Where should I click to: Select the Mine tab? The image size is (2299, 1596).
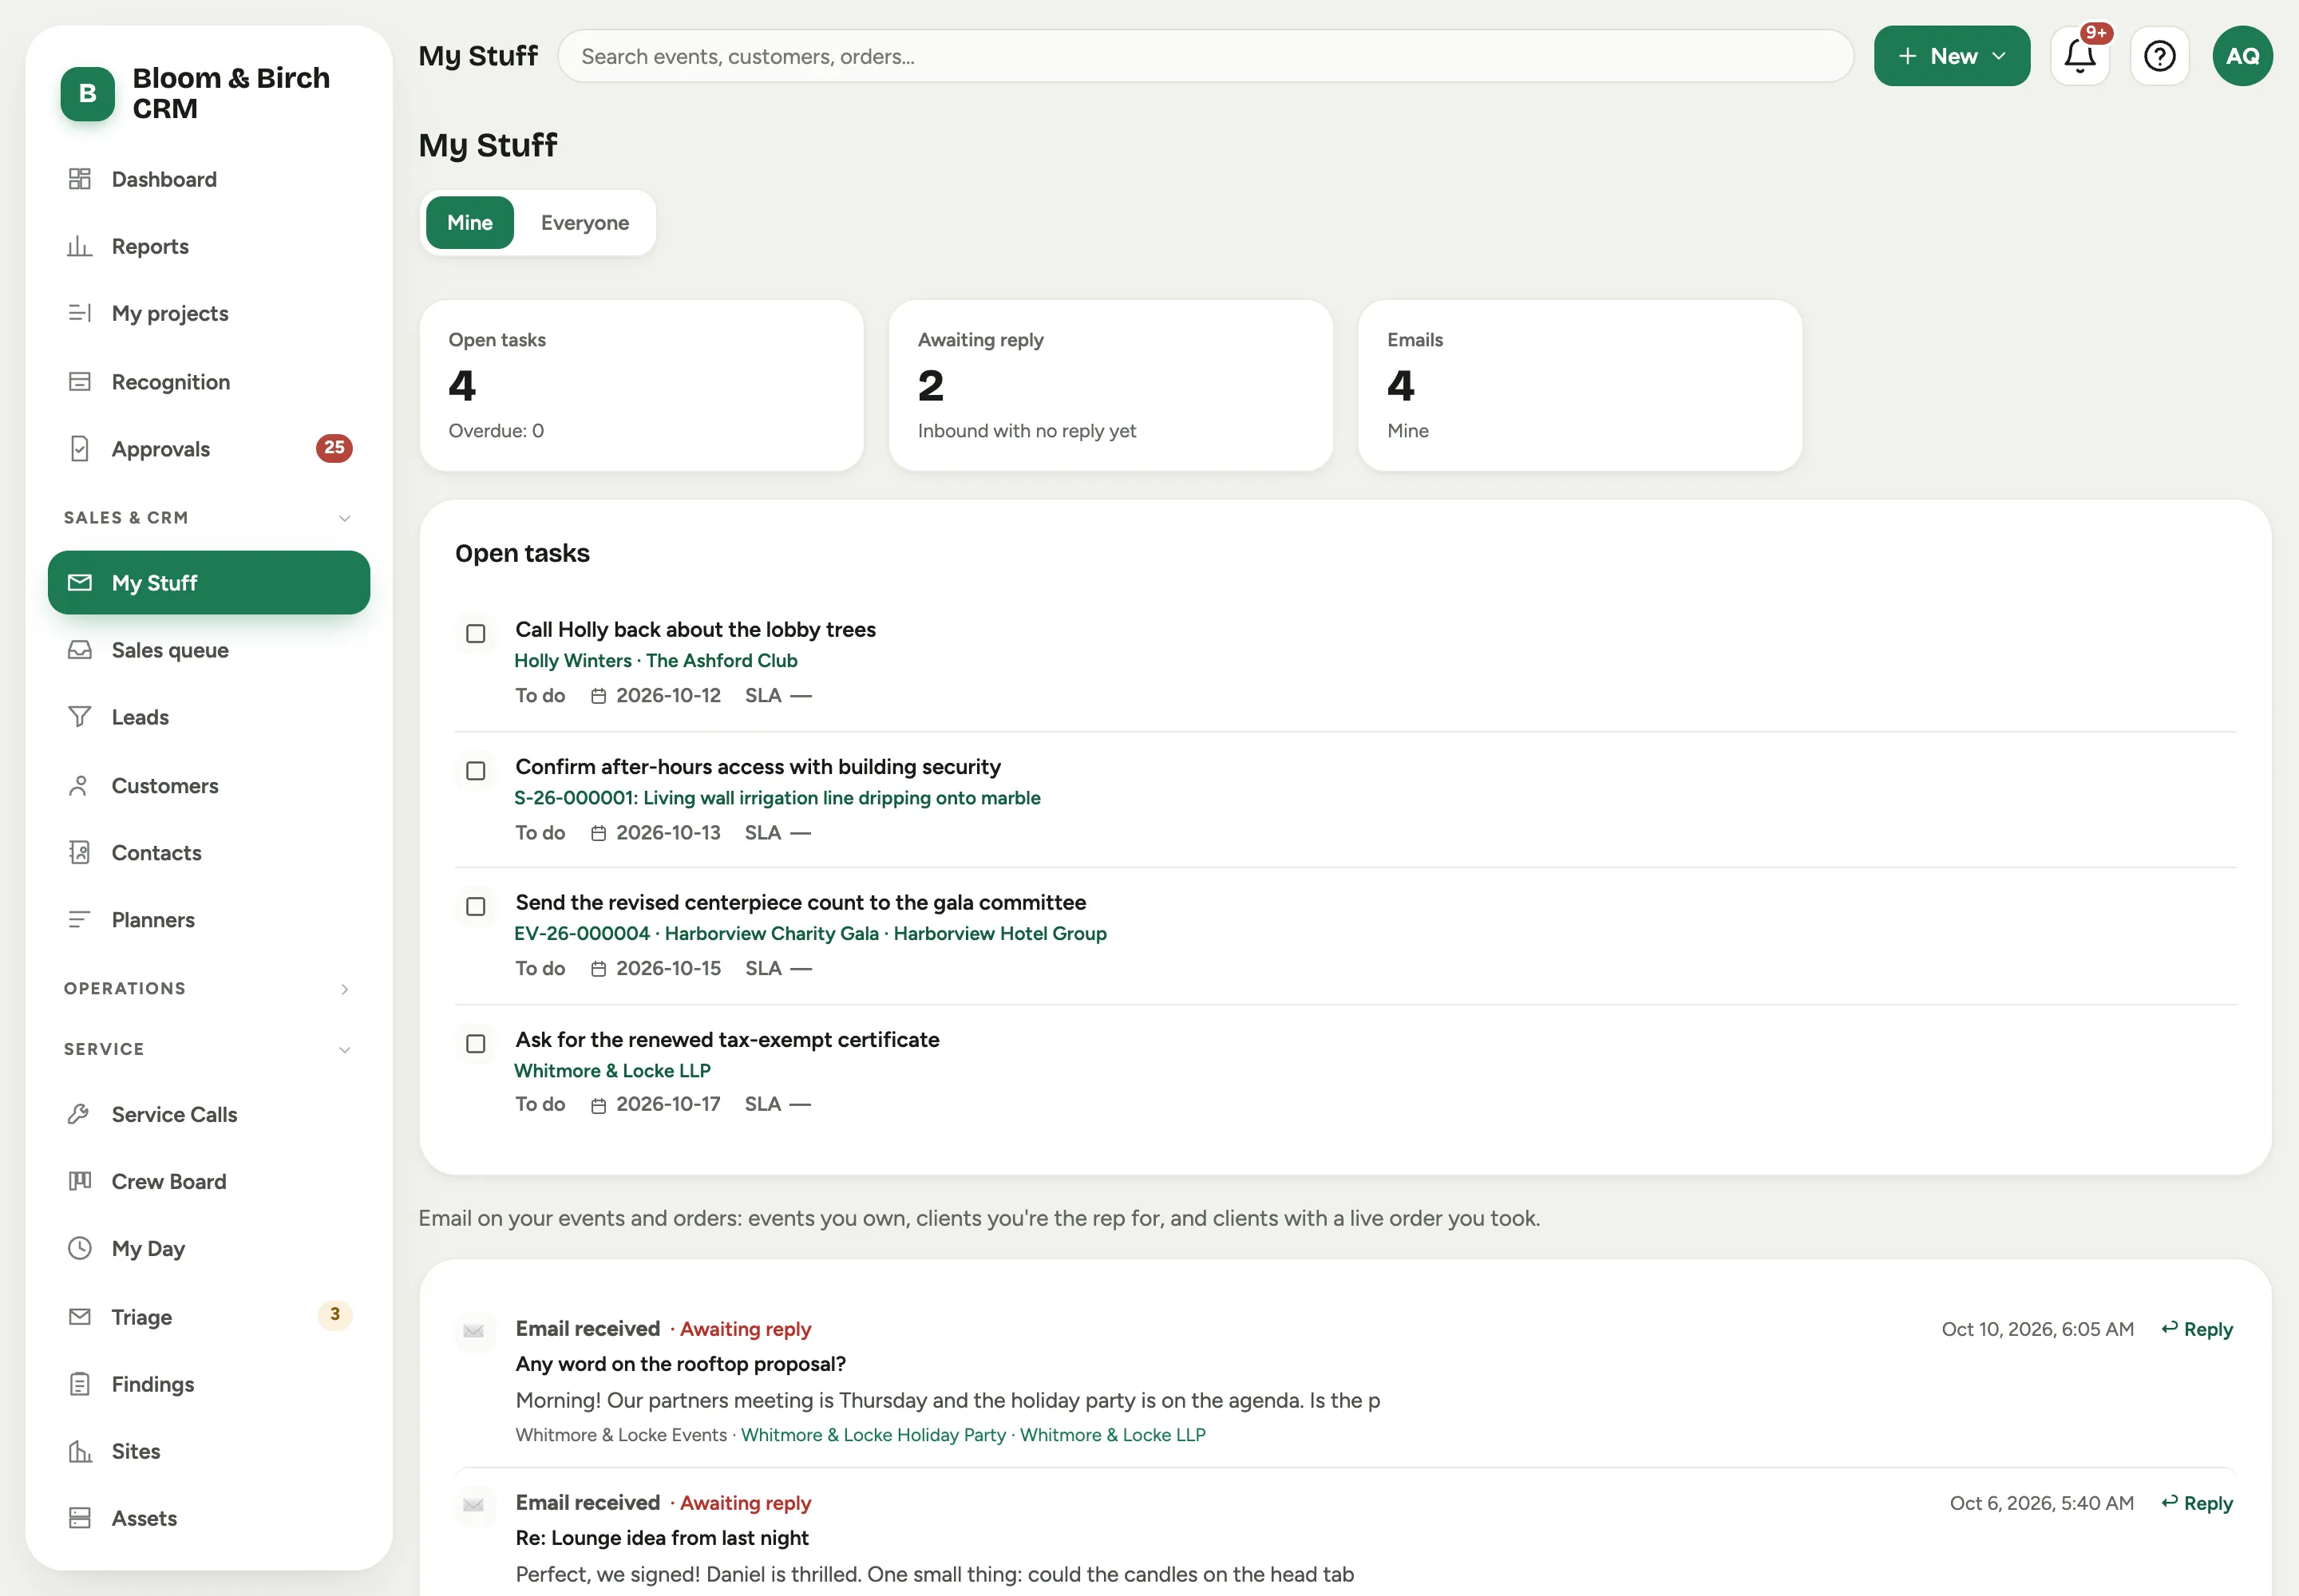[x=469, y=222]
